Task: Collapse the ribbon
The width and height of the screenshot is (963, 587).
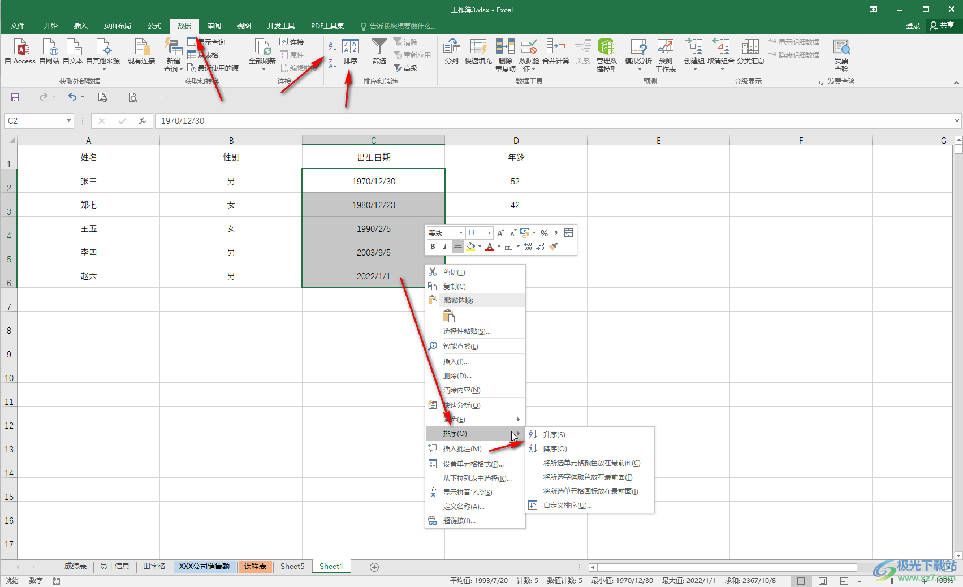Action: coord(956,83)
